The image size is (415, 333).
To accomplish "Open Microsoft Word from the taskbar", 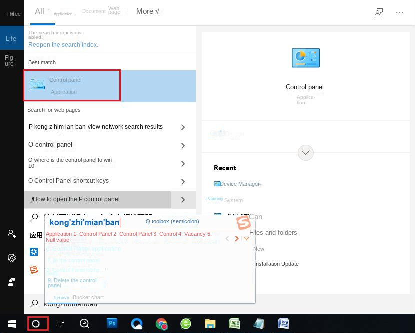I will (x=283, y=323).
